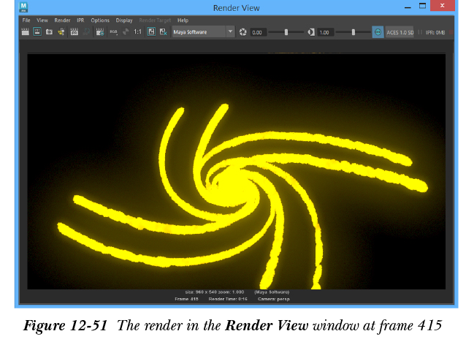
Task: Click the Render Region icon
Action: 37,32
